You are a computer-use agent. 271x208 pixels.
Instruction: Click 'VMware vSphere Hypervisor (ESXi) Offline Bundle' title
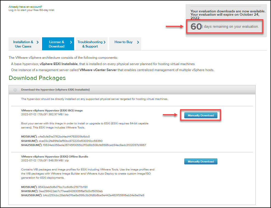(55, 156)
